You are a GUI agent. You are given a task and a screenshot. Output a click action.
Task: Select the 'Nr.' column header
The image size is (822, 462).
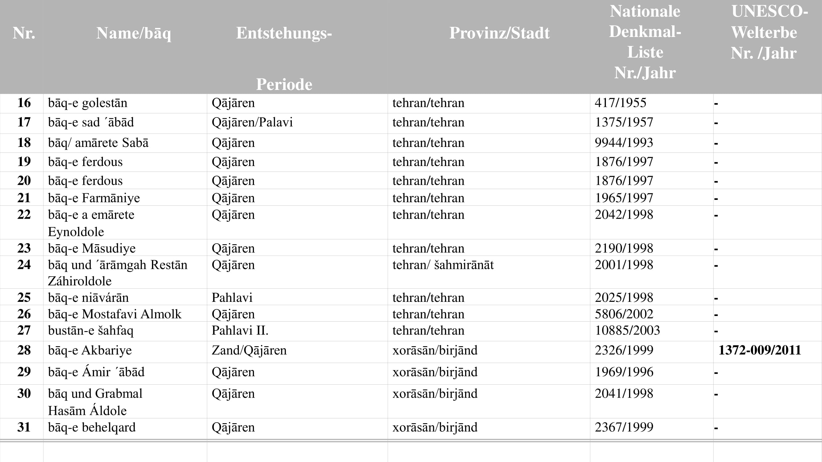[x=24, y=33]
